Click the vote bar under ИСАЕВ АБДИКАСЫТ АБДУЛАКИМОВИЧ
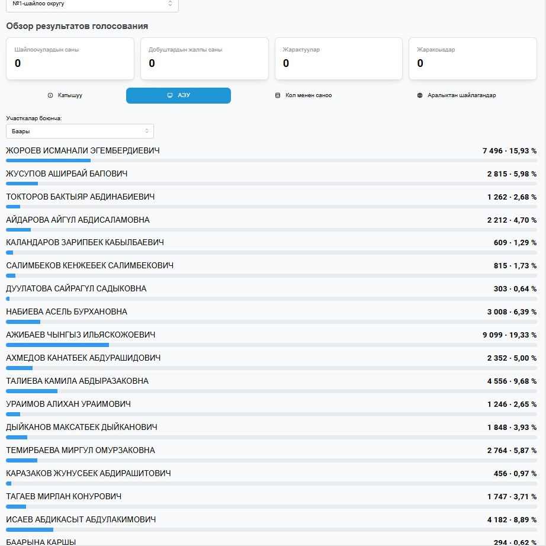The width and height of the screenshot is (546, 546). coord(271,530)
